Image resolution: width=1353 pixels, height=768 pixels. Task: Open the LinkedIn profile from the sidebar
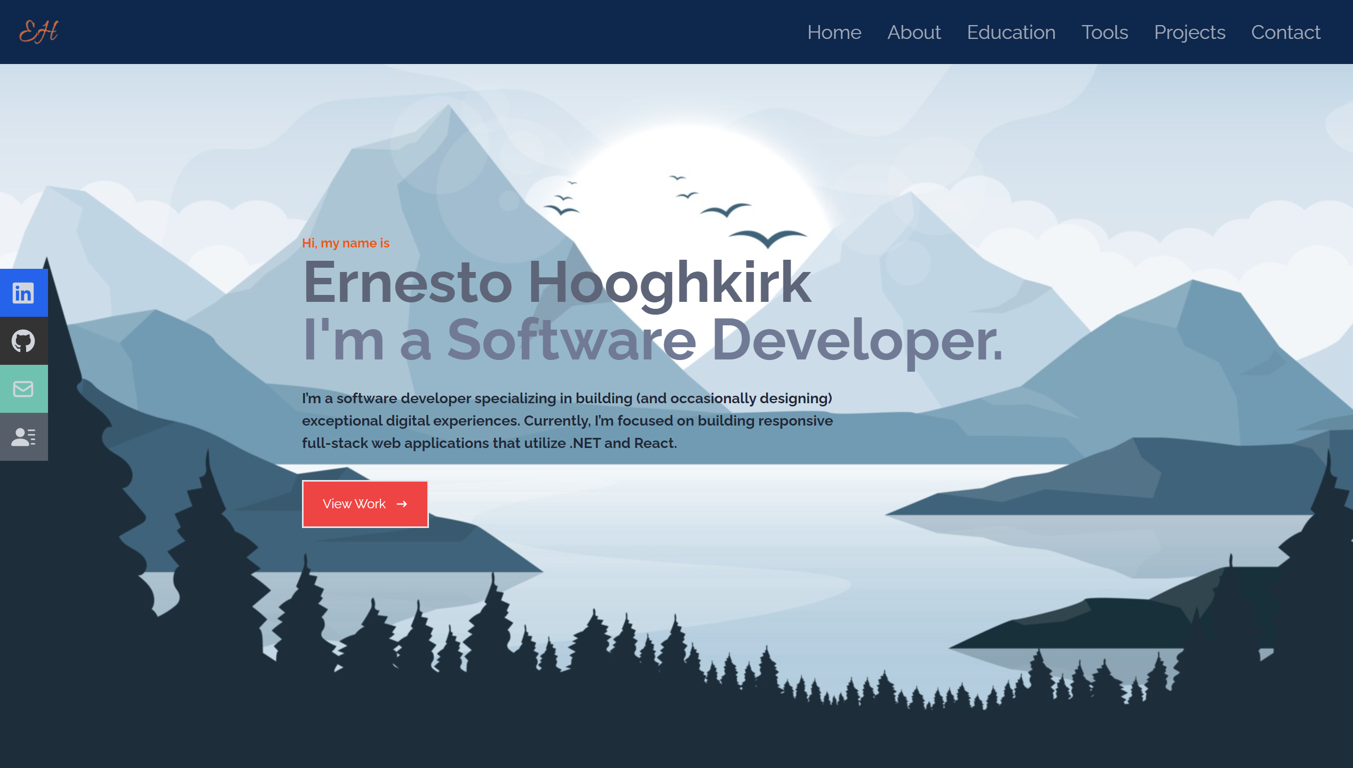click(23, 292)
